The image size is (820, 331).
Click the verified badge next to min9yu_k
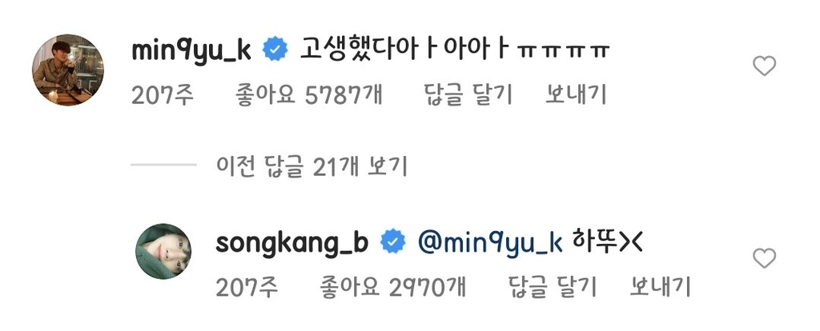point(275,50)
